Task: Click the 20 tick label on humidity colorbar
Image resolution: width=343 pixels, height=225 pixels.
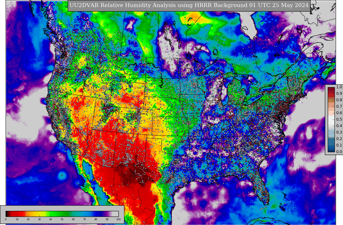Action: [28, 219]
